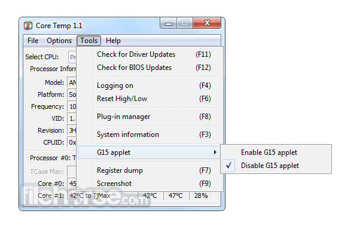This screenshot has width=348, height=226.
Task: Click the Core #1 high value 47°C
Action: (176, 196)
